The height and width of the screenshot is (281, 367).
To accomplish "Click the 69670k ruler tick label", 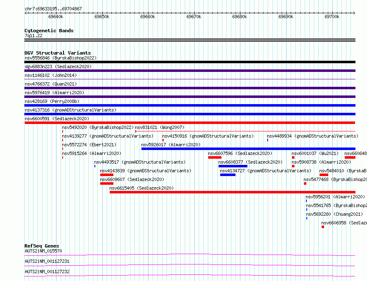I will tap(194, 17).
